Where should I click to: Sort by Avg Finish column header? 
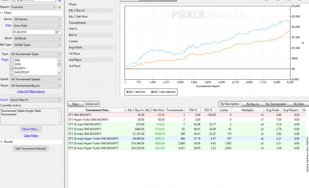[x=272, y=110]
